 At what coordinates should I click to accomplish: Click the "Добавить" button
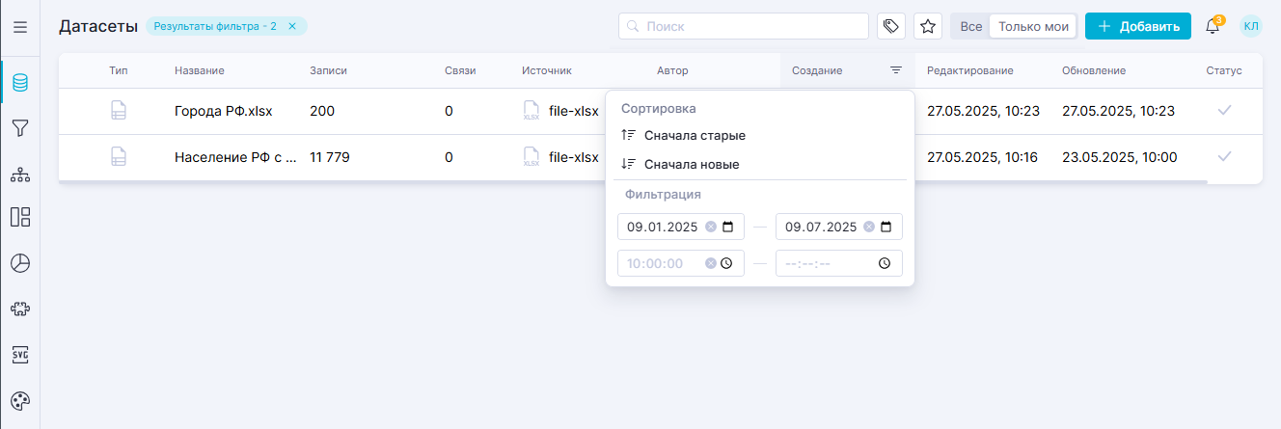click(1137, 26)
